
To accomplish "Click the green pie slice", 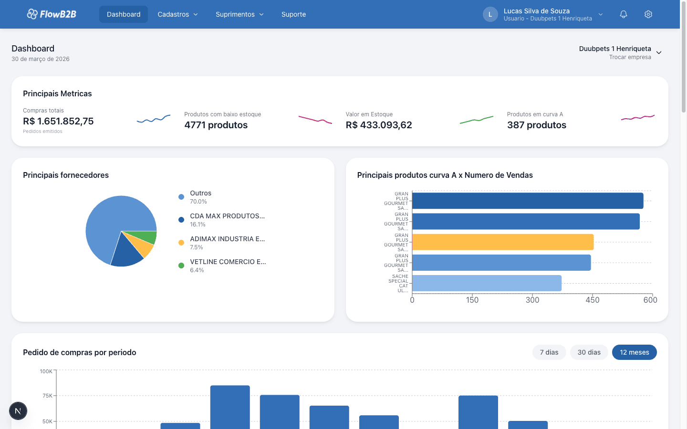I will click(x=146, y=237).
